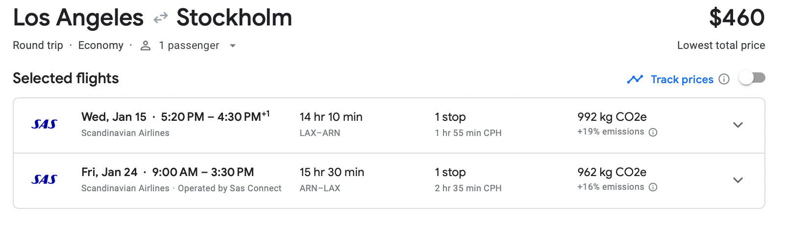This screenshot has width=786, height=225.
Task: Click the 1 passenger label
Action: tap(189, 45)
